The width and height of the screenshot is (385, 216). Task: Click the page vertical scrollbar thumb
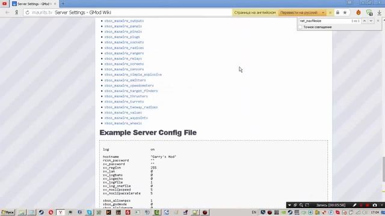[x=383, y=169]
